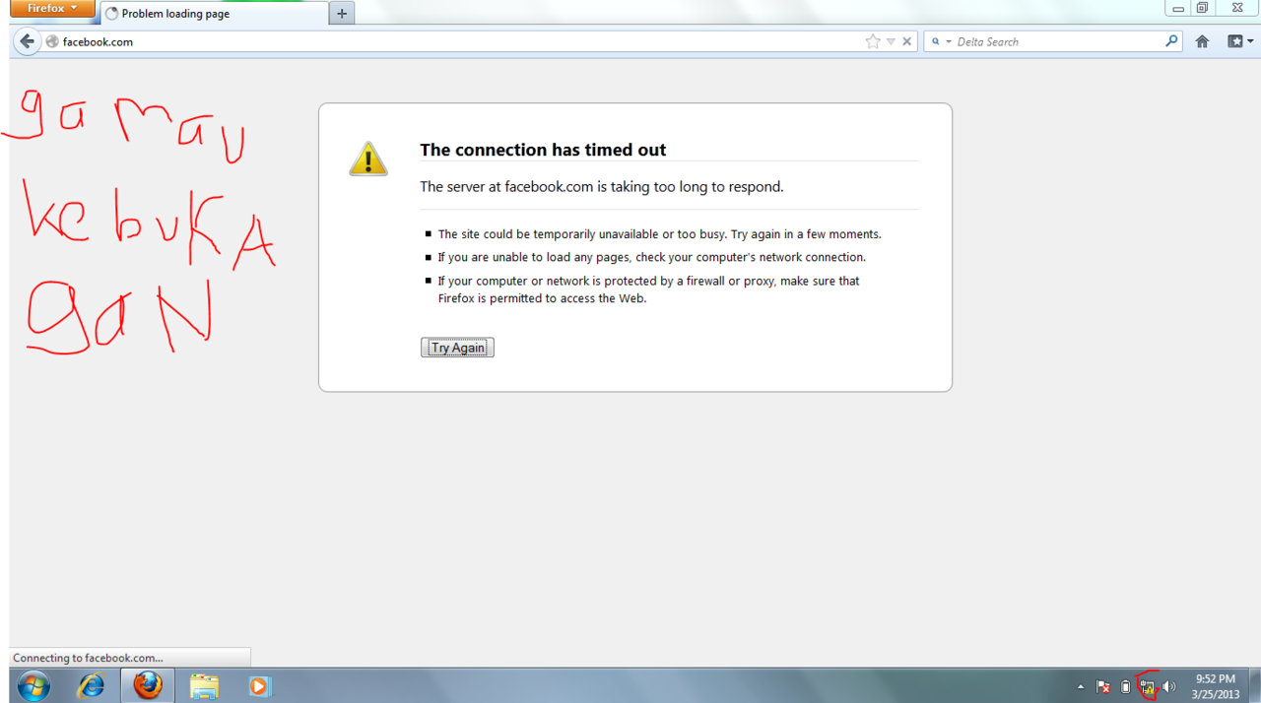Close the Firefox window
Viewport: 1261px width, 703px height.
(1237, 8)
